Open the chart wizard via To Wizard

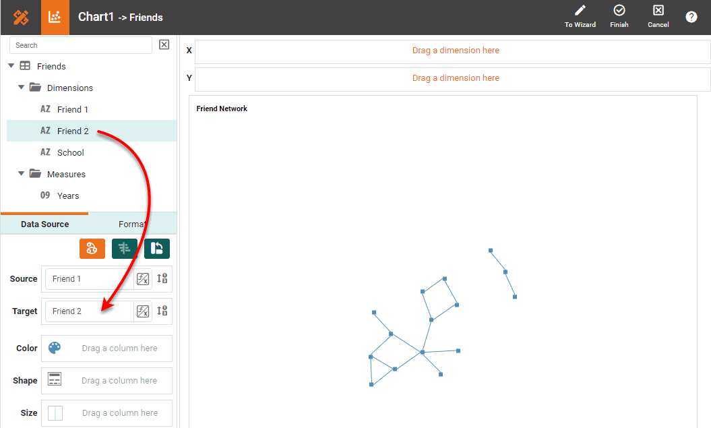[580, 16]
